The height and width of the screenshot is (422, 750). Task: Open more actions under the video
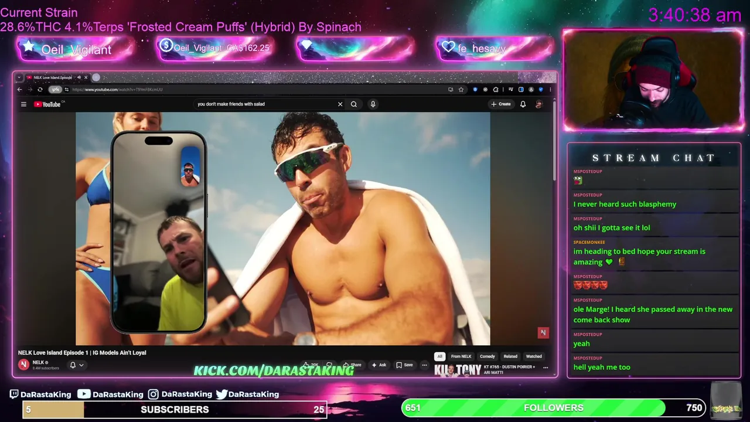(x=425, y=365)
